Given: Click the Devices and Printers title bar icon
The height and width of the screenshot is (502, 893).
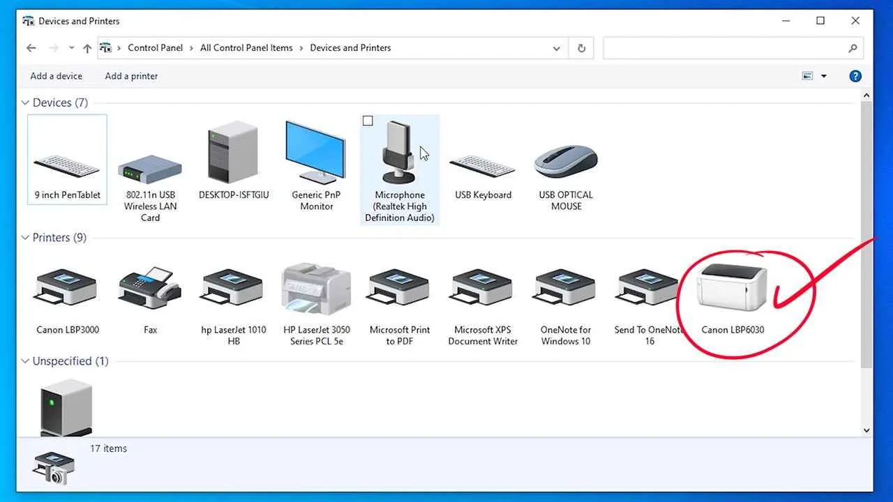Looking at the screenshot, I should [x=29, y=21].
